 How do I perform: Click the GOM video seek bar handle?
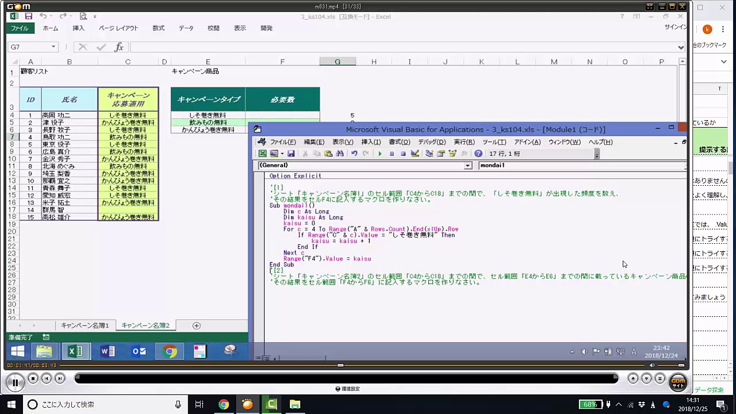pos(340,365)
